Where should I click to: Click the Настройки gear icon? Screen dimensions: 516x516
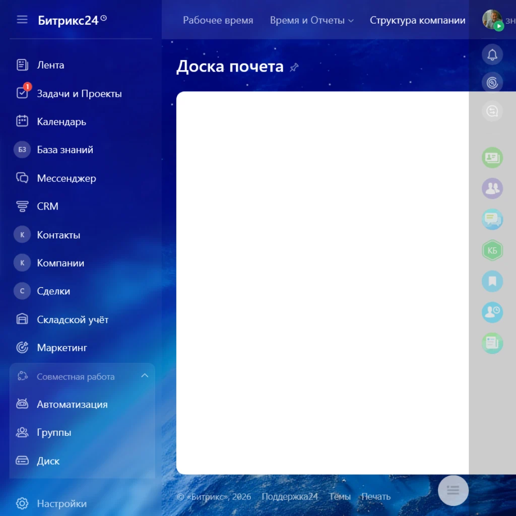21,503
